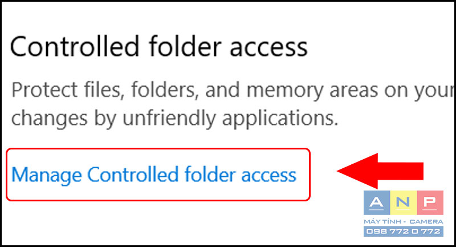This screenshot has height=247, width=456.
Task: Click the red arrow pointing left
Action: 380,171
